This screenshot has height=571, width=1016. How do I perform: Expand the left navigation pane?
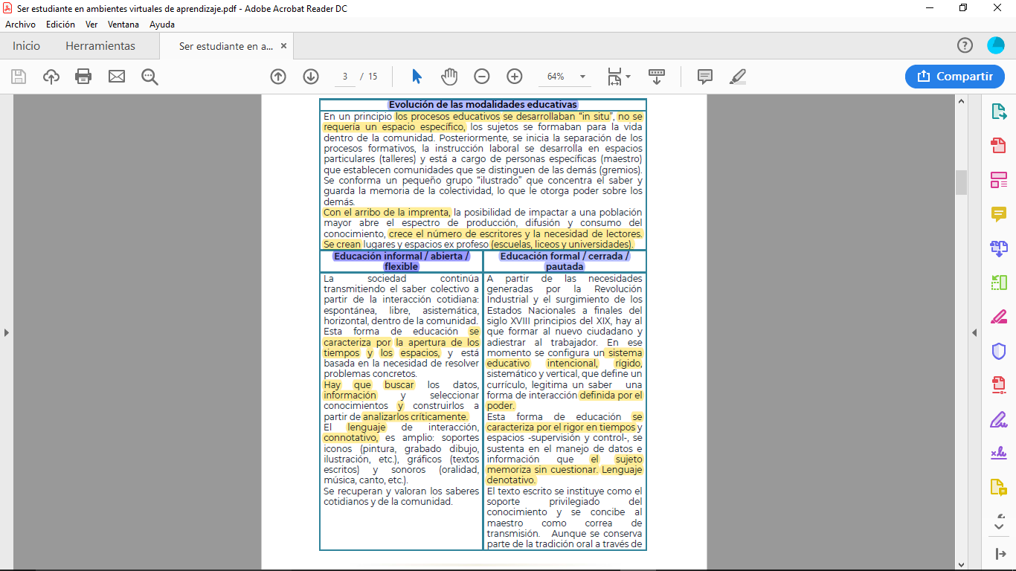click(x=7, y=332)
